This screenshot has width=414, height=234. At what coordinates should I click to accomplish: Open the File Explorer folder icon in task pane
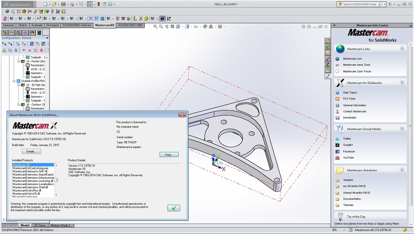pos(328,52)
